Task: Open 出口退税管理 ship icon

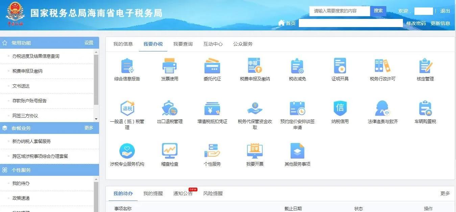Action: (170, 109)
